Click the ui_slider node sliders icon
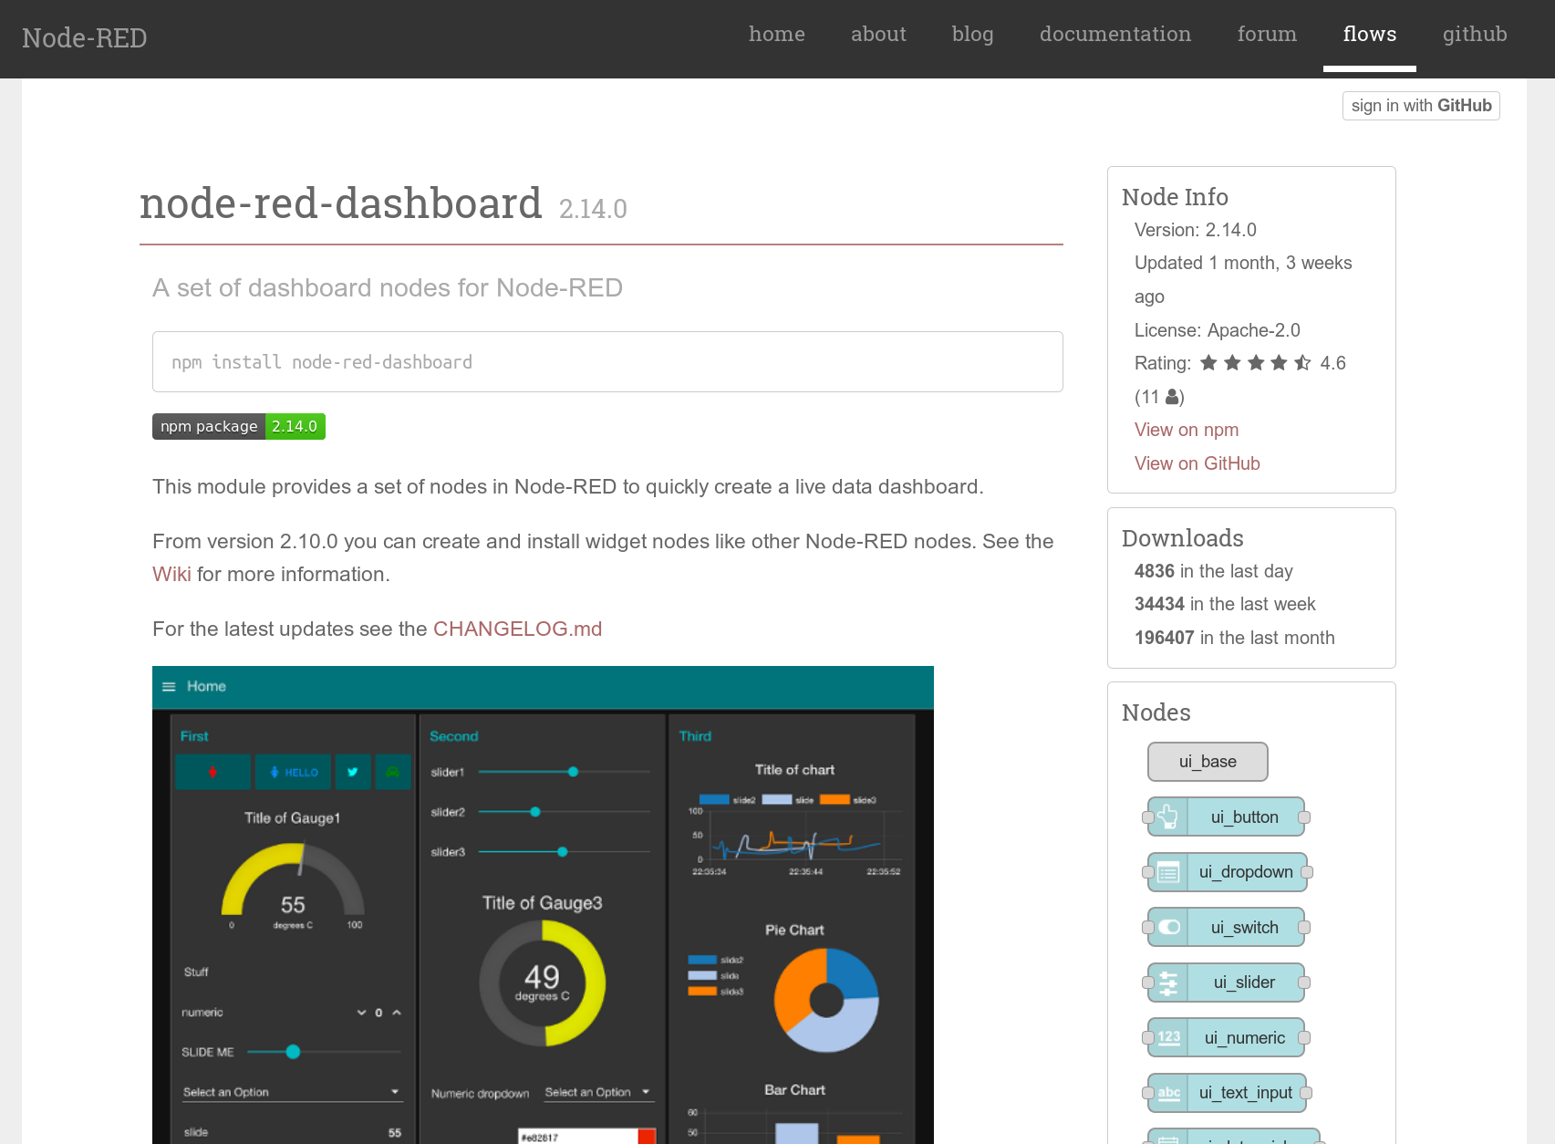Image resolution: width=1555 pixels, height=1144 pixels. 1167,983
